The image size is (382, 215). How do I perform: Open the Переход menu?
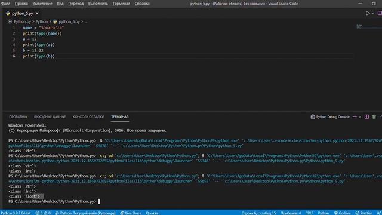pyautogui.click(x=76, y=4)
